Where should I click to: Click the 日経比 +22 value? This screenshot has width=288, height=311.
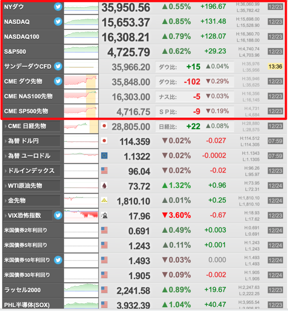193,126
